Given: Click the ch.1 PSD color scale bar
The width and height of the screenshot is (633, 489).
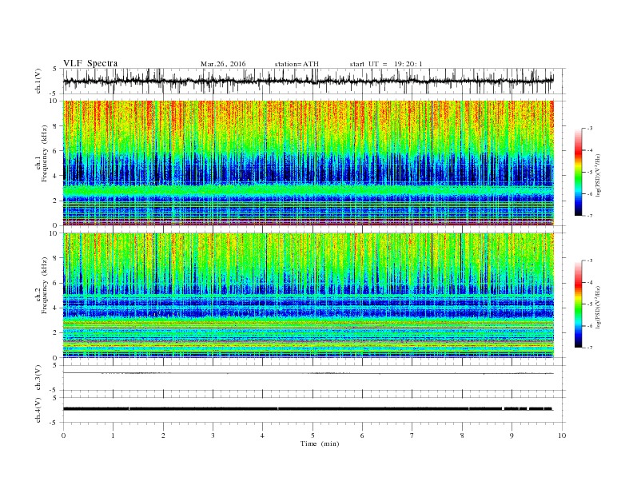Looking at the screenshot, I should (578, 172).
